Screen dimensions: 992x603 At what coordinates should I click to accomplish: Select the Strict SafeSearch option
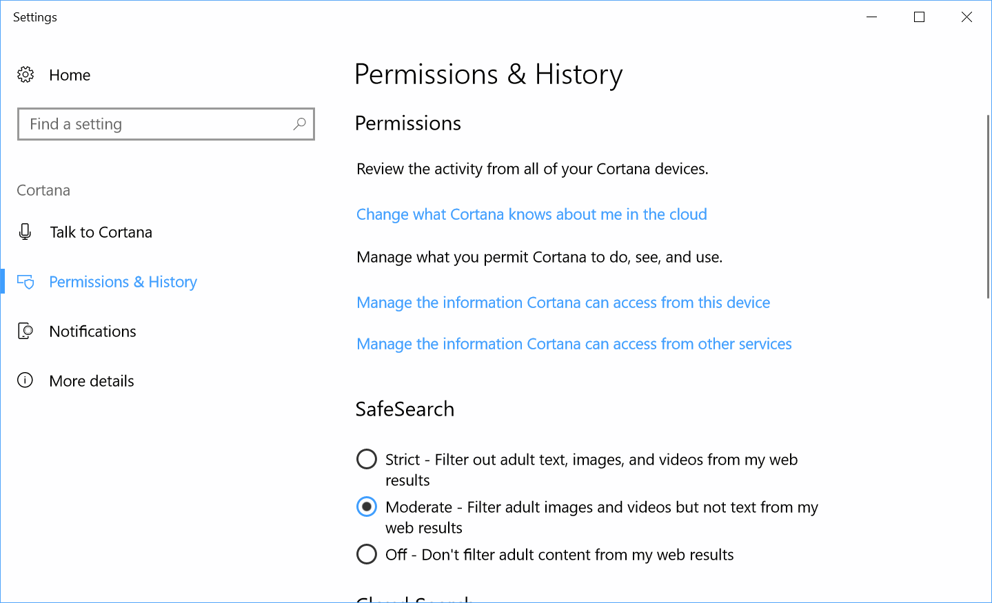click(366, 459)
